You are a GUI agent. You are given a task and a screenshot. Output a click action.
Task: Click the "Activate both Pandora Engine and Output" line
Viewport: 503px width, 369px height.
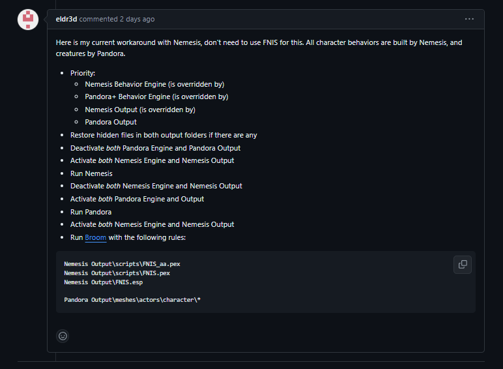point(137,199)
